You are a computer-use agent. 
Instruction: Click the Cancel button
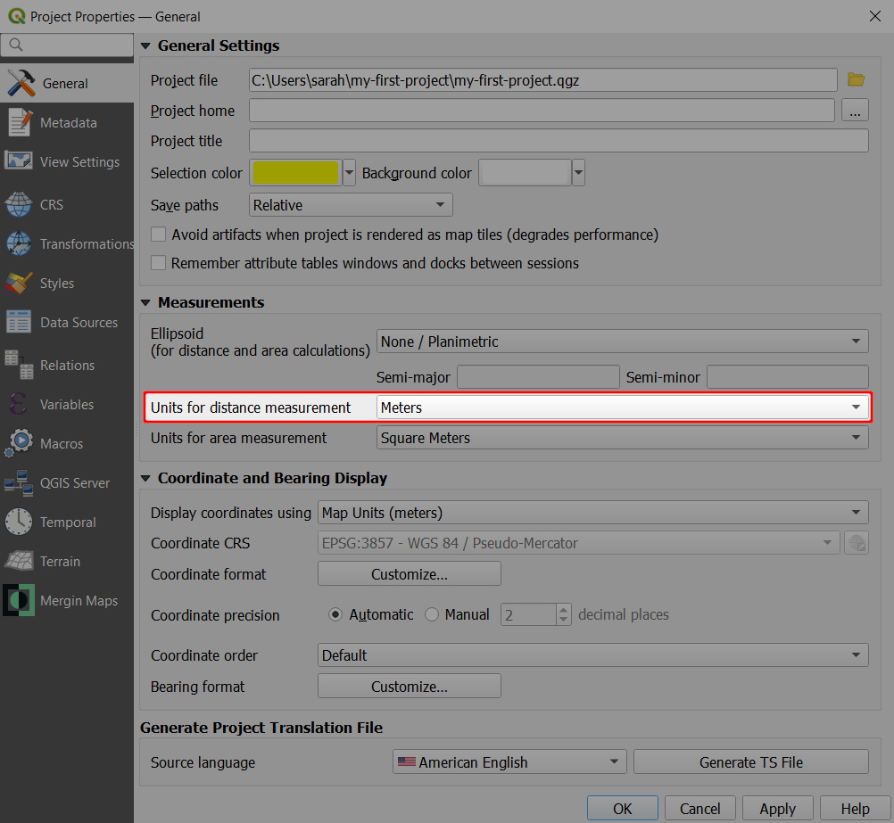699,808
